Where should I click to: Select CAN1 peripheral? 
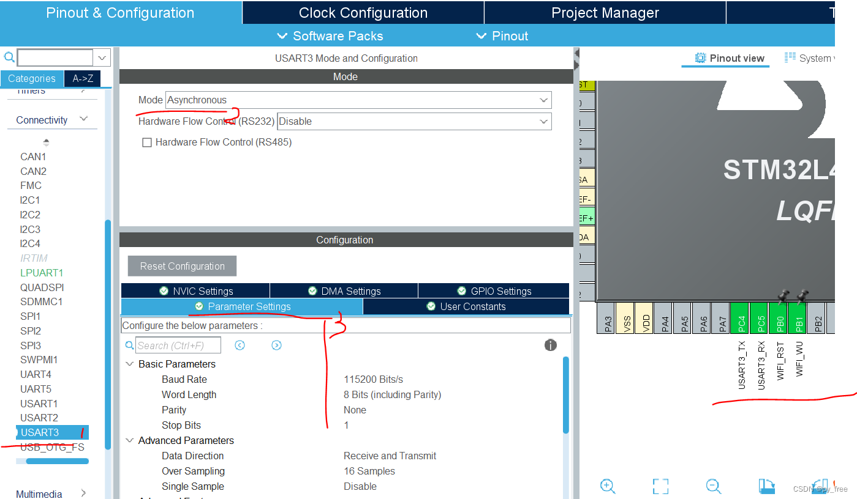coord(33,157)
